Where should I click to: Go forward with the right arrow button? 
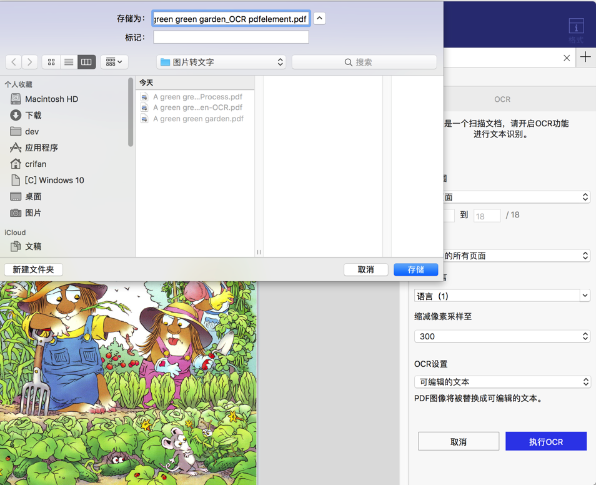(29, 62)
